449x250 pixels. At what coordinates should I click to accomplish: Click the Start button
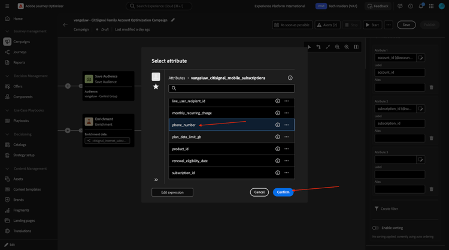click(x=372, y=25)
